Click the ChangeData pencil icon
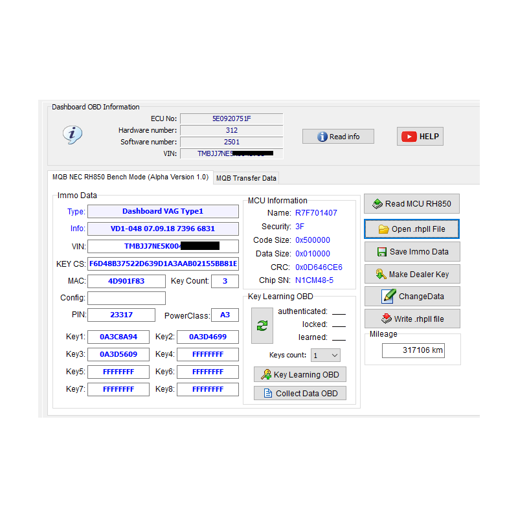 pyautogui.click(x=386, y=297)
